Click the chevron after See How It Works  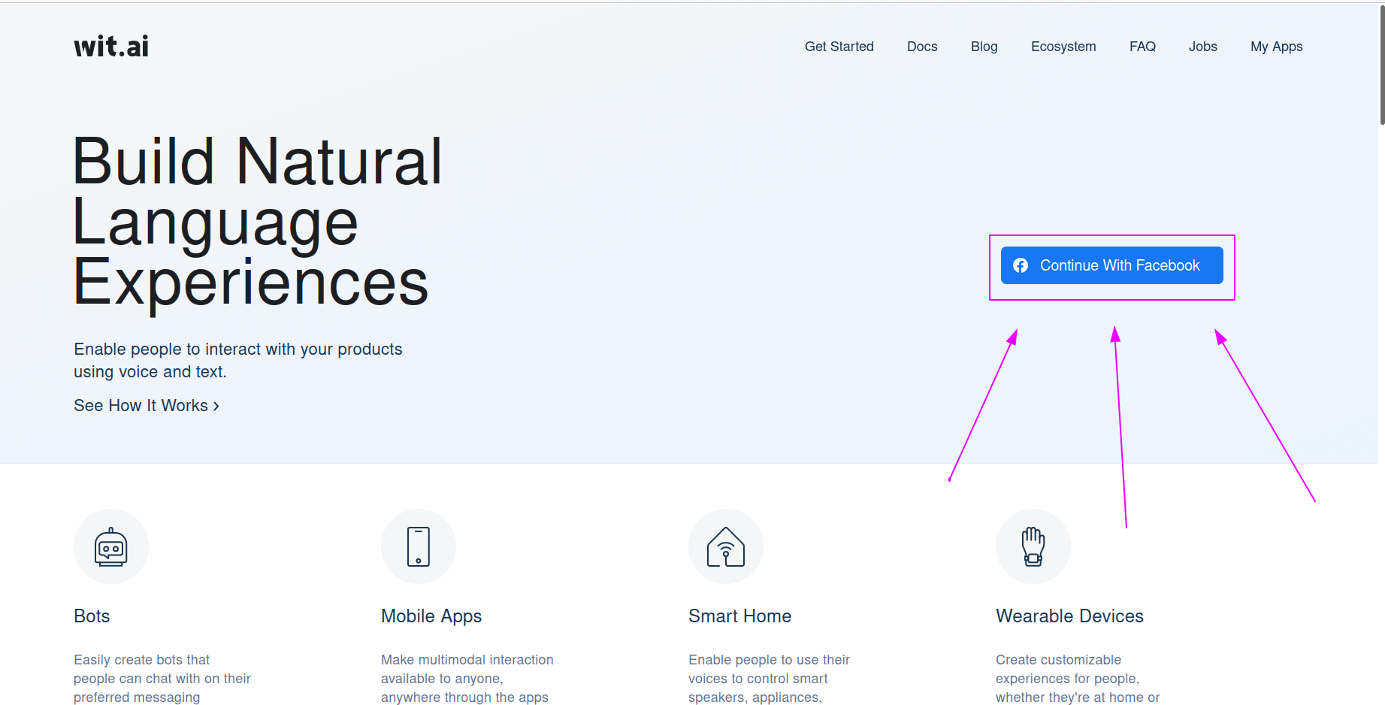pos(216,406)
